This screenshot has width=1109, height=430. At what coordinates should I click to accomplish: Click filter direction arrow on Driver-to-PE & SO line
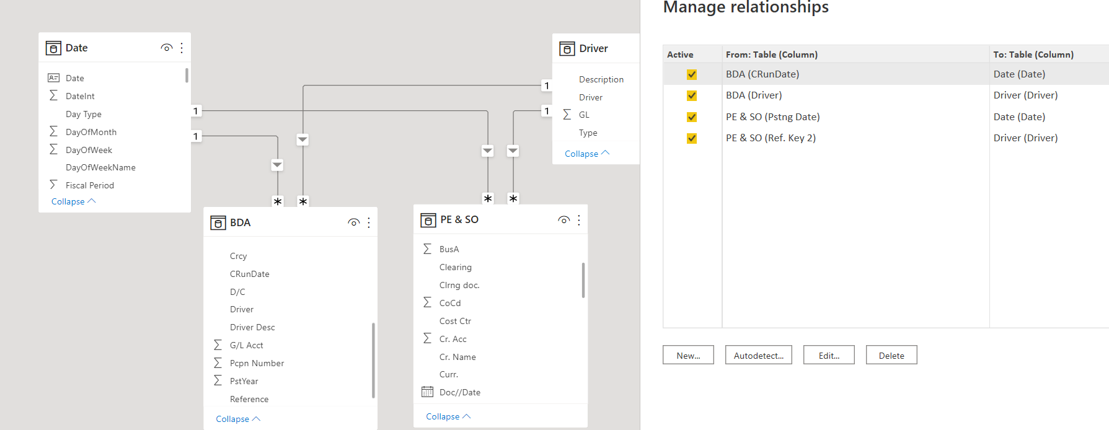[x=513, y=151]
